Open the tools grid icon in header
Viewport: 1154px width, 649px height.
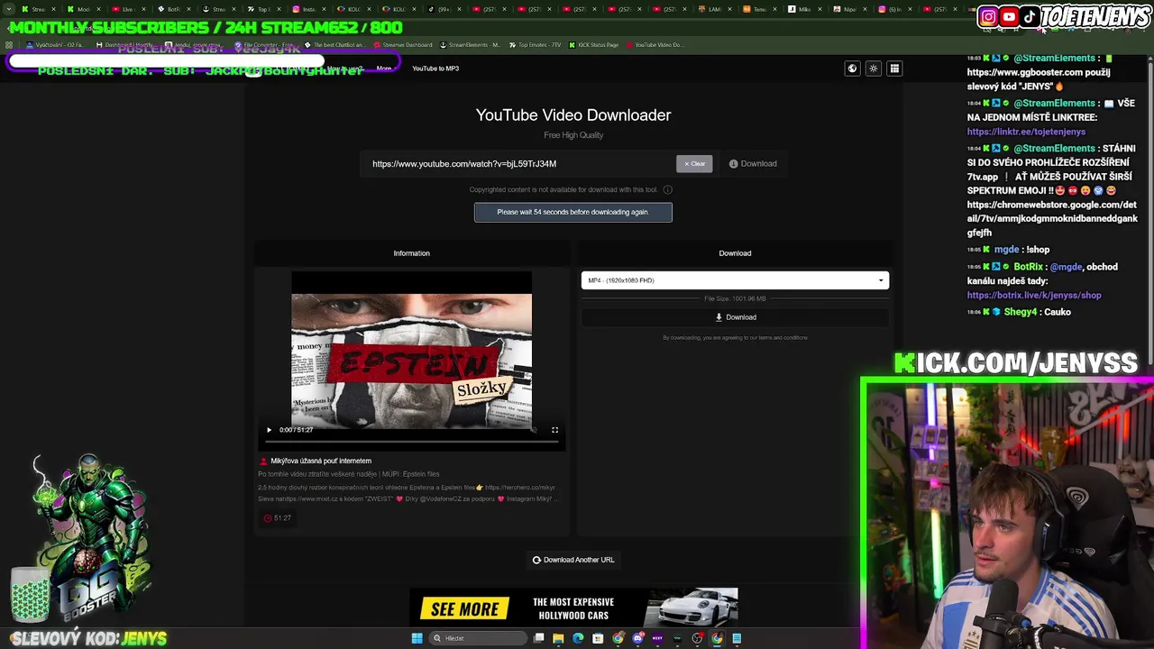tap(894, 69)
